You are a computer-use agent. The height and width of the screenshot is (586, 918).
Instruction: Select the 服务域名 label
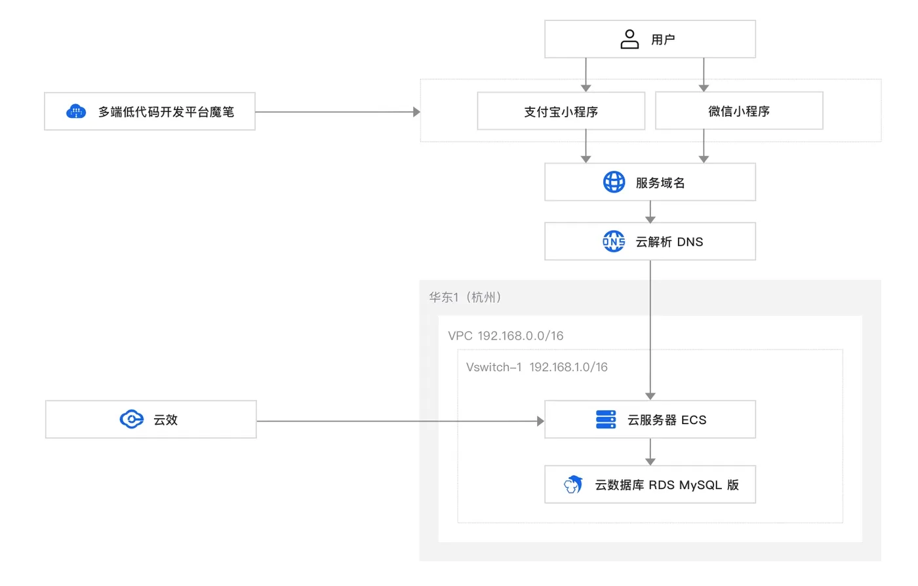coord(660,183)
